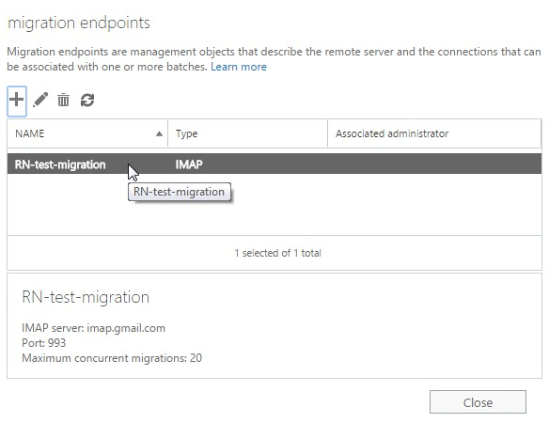
Task: Click the IMAP server imap.gmail.com text
Action: (93, 328)
